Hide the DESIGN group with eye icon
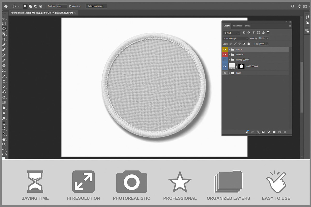The image size is (311, 207). coord(225,55)
